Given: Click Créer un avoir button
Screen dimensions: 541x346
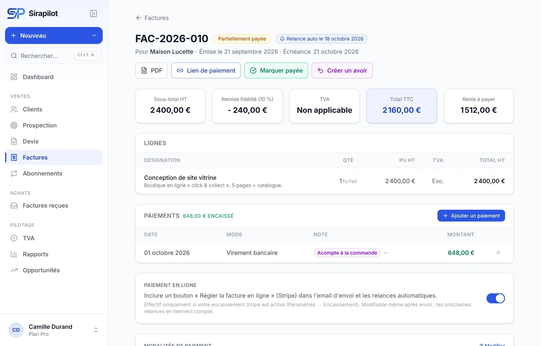Looking at the screenshot, I should click(342, 71).
